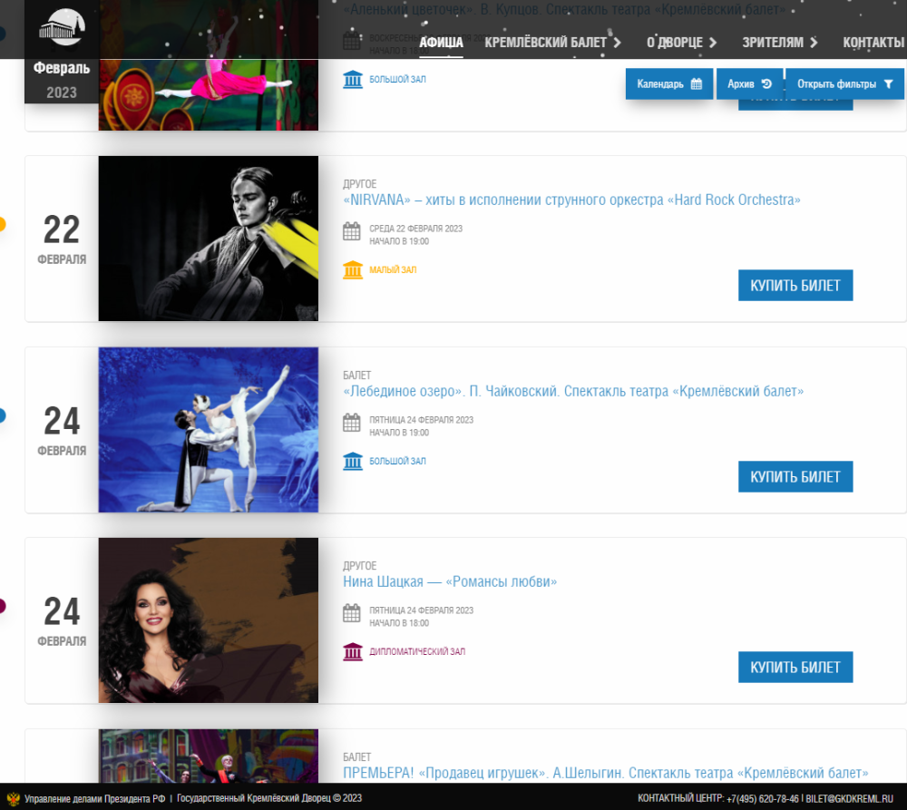Viewport: 907px width, 810px height.
Task: Open the Лебединое озеро event title link
Action: 573,392
